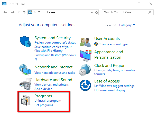The image size is (157, 115).
Task: Refresh the Control Panel address bar
Action: pos(97,12)
